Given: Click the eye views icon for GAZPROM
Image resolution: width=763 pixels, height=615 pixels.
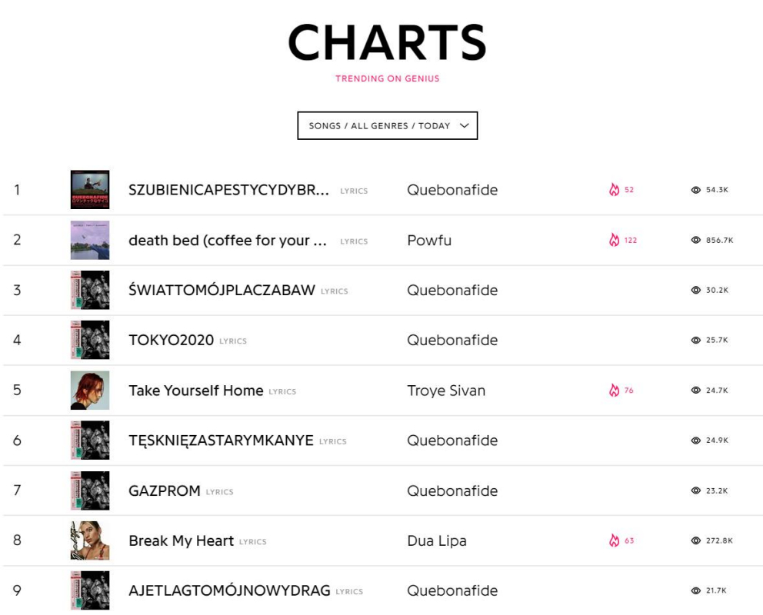Looking at the screenshot, I should pyautogui.click(x=696, y=491).
